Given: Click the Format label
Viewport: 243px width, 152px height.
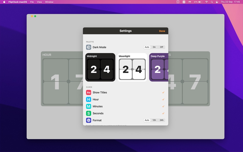Looking at the screenshot, I should (97, 120).
